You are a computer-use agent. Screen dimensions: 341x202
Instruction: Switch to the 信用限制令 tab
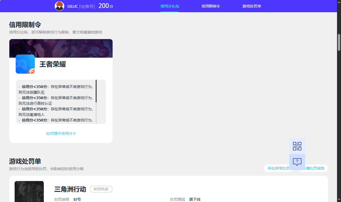[211, 6]
